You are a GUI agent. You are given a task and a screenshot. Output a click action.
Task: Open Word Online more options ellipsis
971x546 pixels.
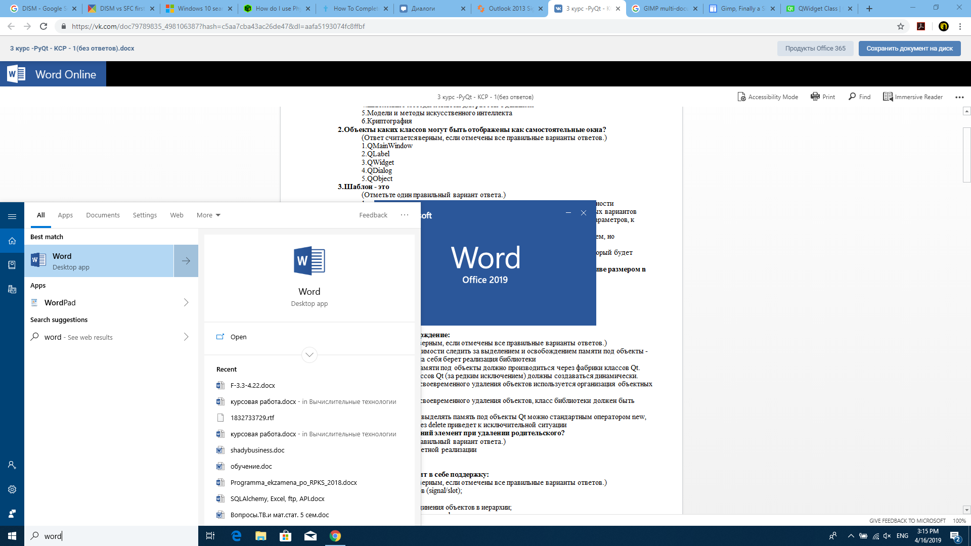click(x=959, y=97)
